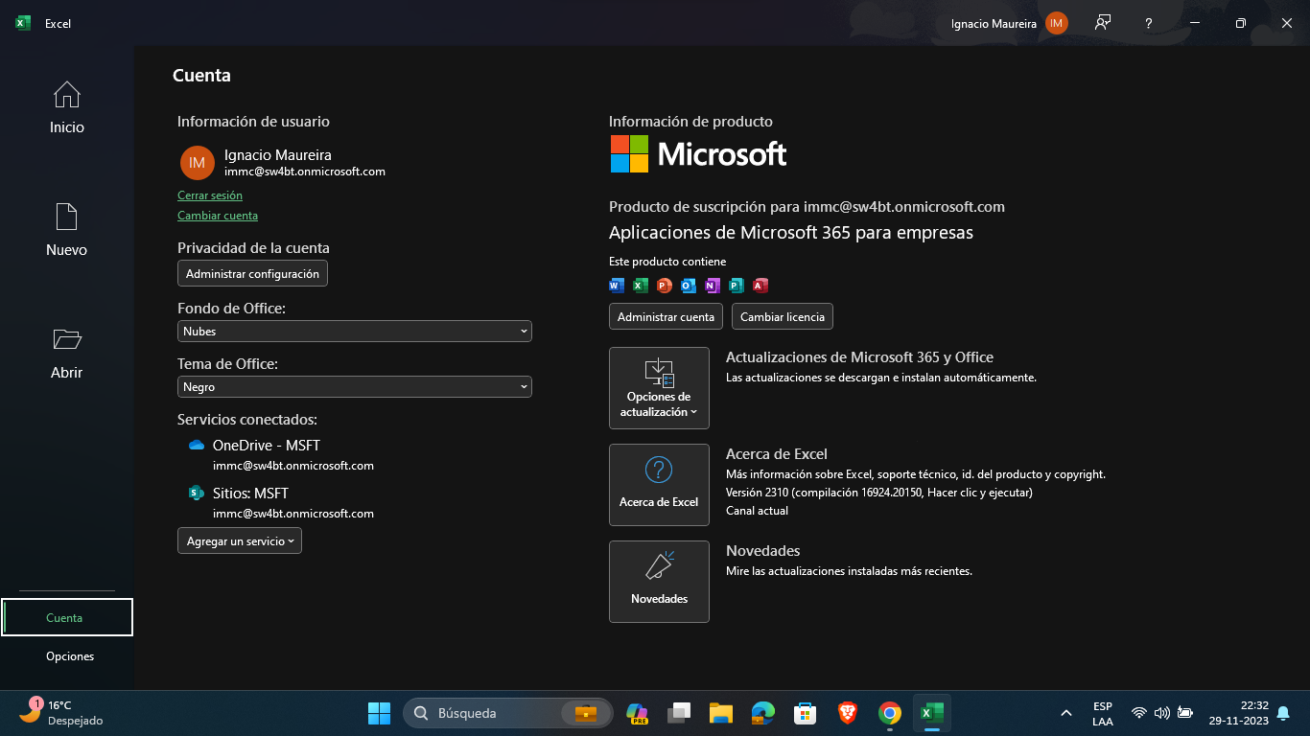The image size is (1310, 736).
Task: Click the feedback icon in title bar
Action: point(1104,23)
